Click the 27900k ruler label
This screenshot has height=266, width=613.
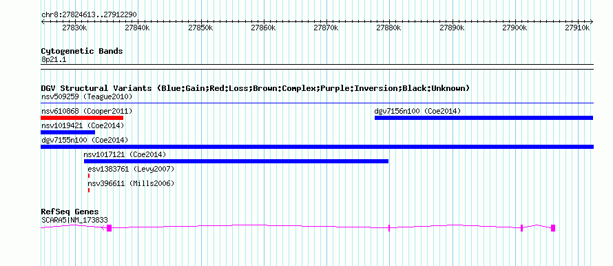pos(515,28)
